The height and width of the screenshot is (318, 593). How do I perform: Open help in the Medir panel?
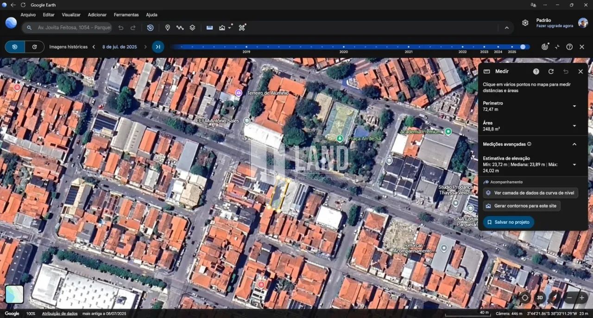(x=536, y=72)
